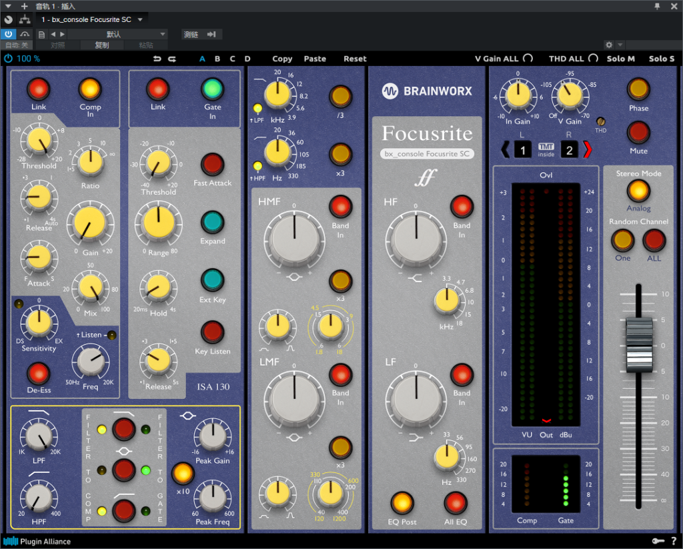This screenshot has width=683, height=549.
Task: Open the gear settings icon in header
Action: [x=609, y=45]
